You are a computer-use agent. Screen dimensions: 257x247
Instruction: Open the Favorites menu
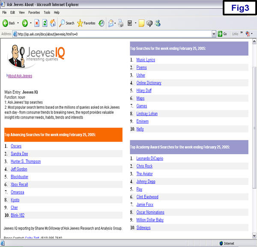[x=34, y=12]
